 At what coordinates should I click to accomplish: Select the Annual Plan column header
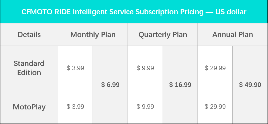tap(233, 35)
